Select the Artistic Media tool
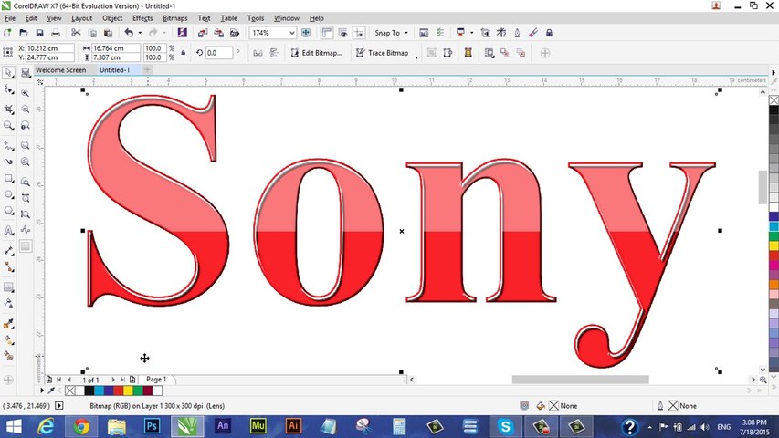The width and height of the screenshot is (779, 438). (8, 162)
